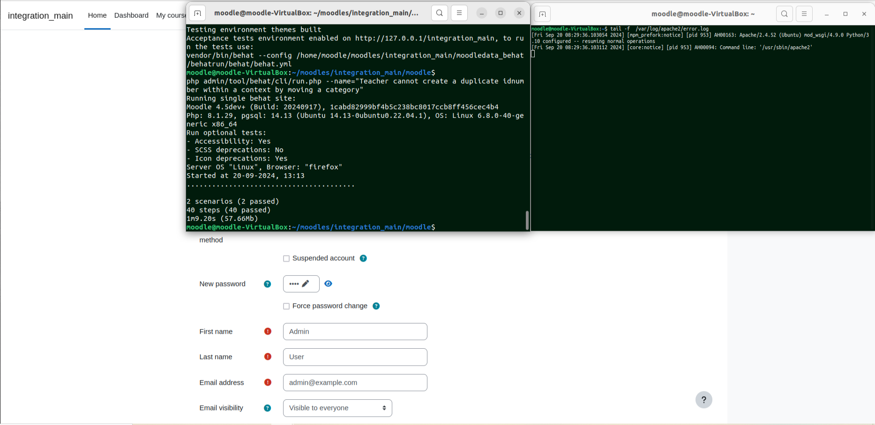Open the My courses tab
This screenshot has height=425, width=875.
[171, 15]
